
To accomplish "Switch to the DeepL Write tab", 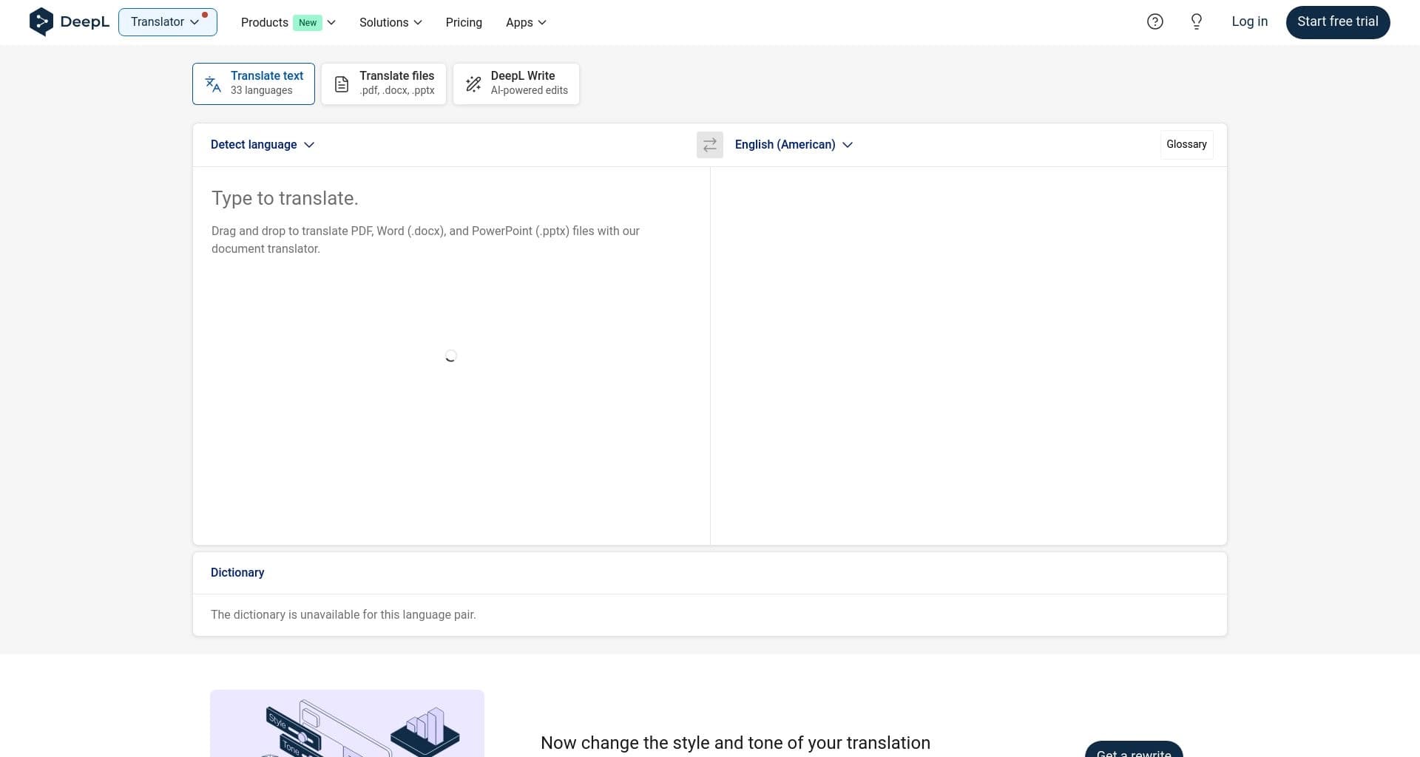I will coord(516,84).
